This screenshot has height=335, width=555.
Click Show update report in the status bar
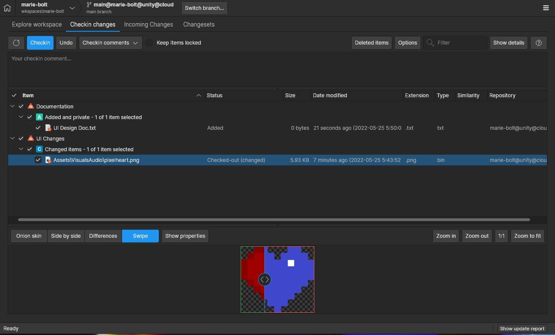522,328
